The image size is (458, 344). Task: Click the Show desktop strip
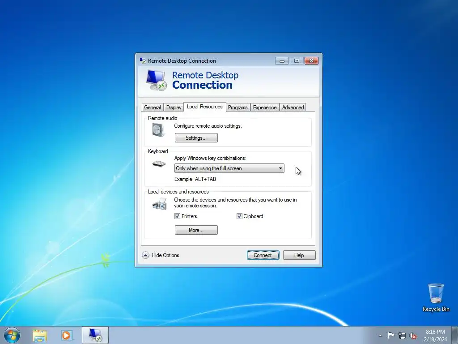[455, 335]
